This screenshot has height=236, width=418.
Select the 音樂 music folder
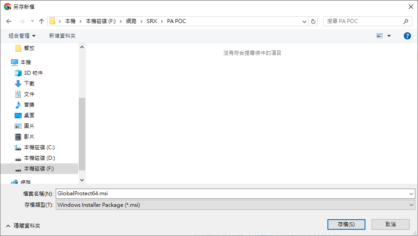(29, 105)
